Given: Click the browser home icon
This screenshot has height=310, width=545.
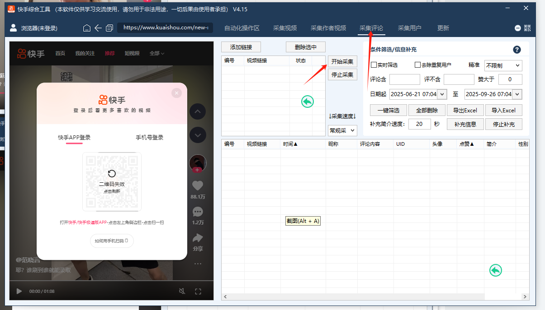Looking at the screenshot, I should pyautogui.click(x=87, y=28).
